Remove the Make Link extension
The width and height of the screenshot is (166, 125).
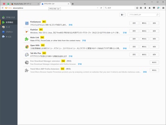154,39
